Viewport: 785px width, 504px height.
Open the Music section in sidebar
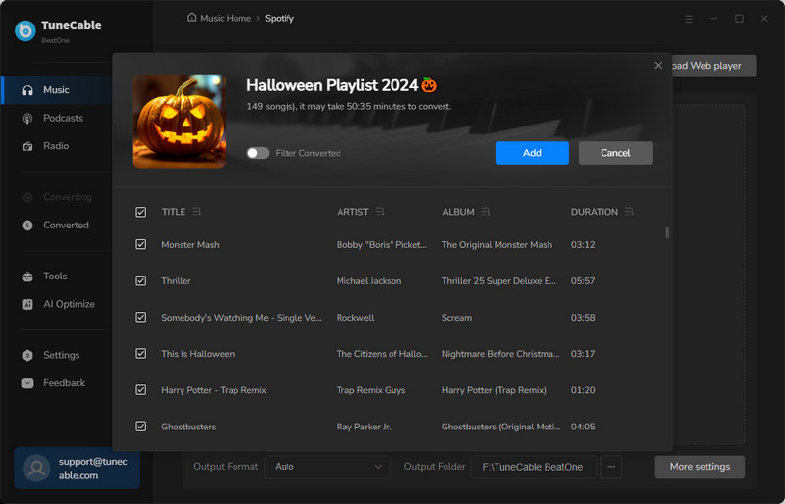pos(57,90)
